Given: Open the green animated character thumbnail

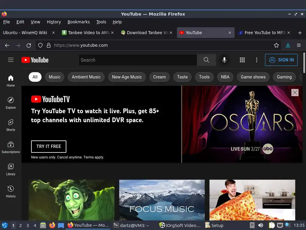Looking at the screenshot, I should coord(72,200).
